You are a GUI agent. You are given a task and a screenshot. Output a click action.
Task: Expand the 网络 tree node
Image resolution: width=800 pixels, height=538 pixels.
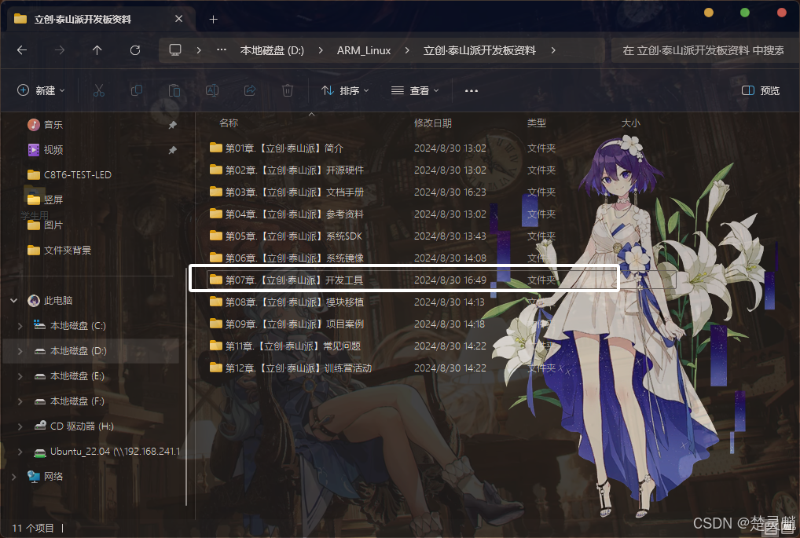(14, 477)
